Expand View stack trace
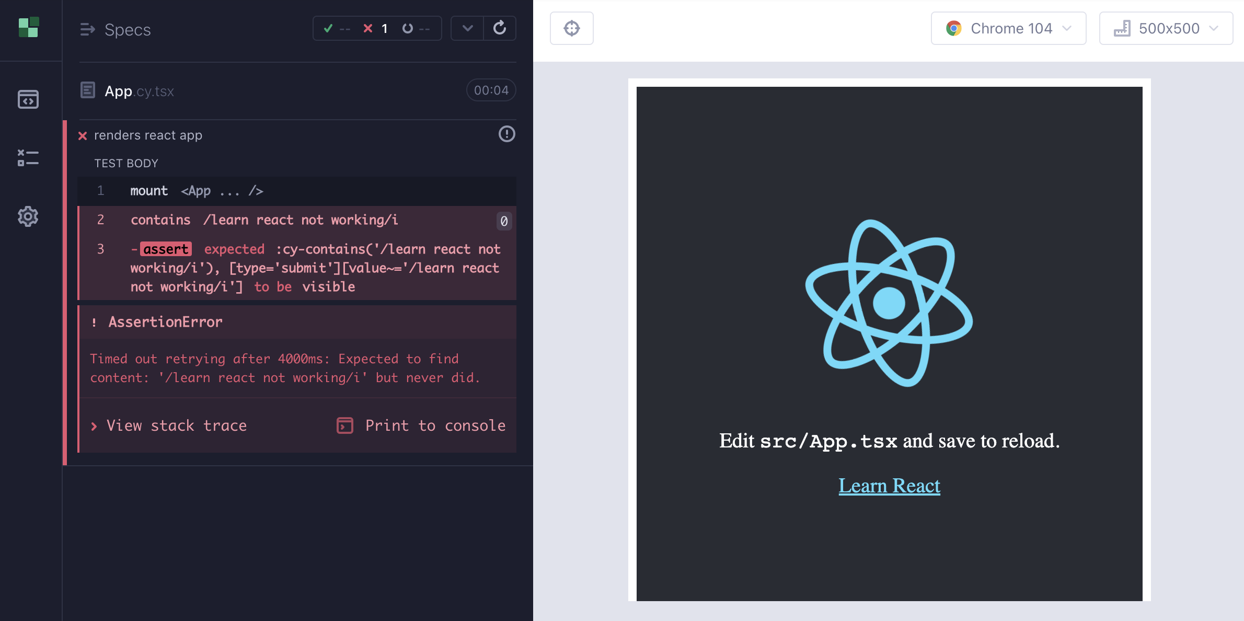 [169, 425]
